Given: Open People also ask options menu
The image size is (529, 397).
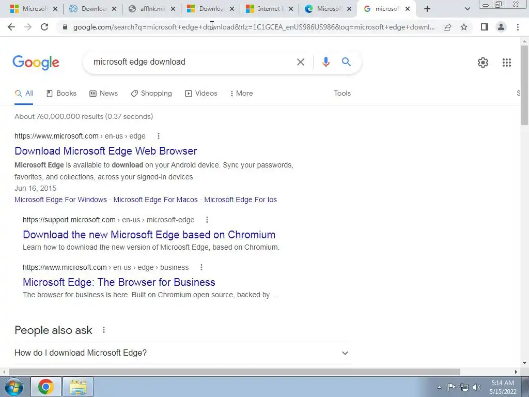Looking at the screenshot, I should [103, 330].
